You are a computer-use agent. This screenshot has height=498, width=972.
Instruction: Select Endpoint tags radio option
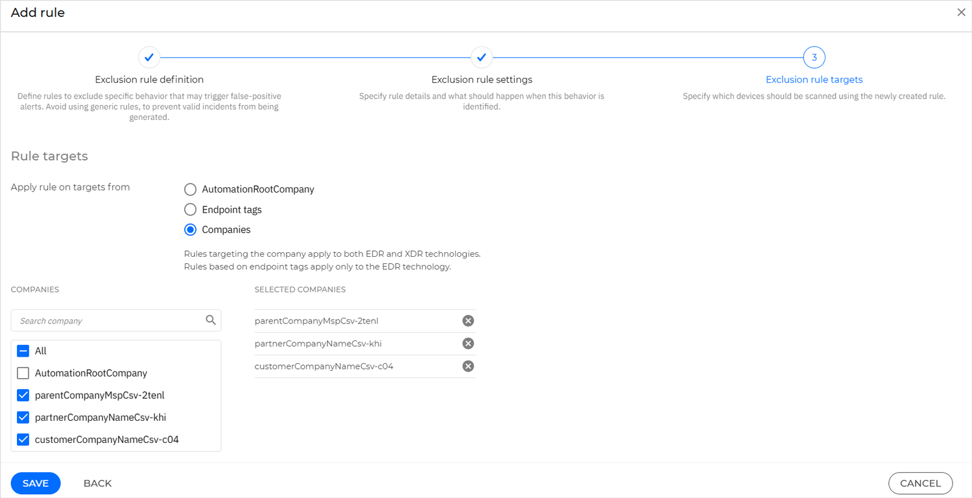click(x=190, y=209)
